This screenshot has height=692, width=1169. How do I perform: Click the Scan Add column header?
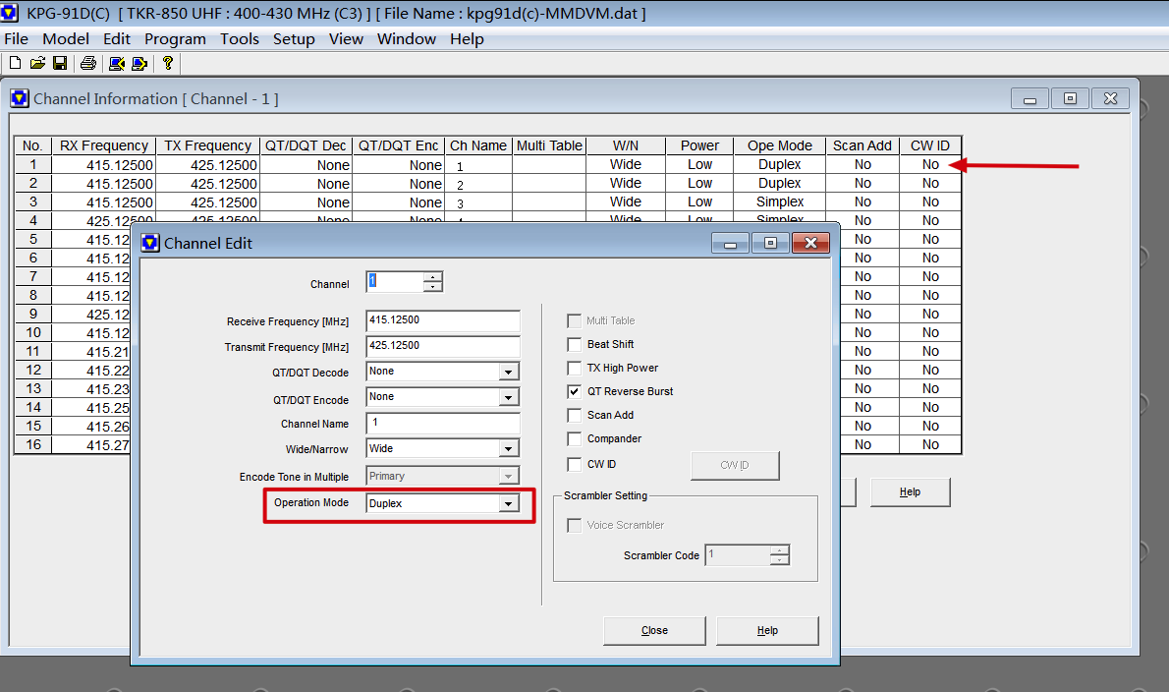863,145
